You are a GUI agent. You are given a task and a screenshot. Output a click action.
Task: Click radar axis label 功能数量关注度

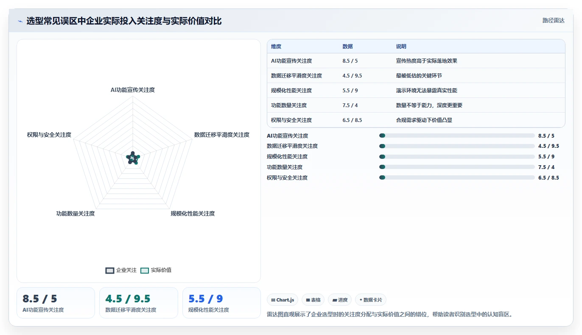(76, 213)
